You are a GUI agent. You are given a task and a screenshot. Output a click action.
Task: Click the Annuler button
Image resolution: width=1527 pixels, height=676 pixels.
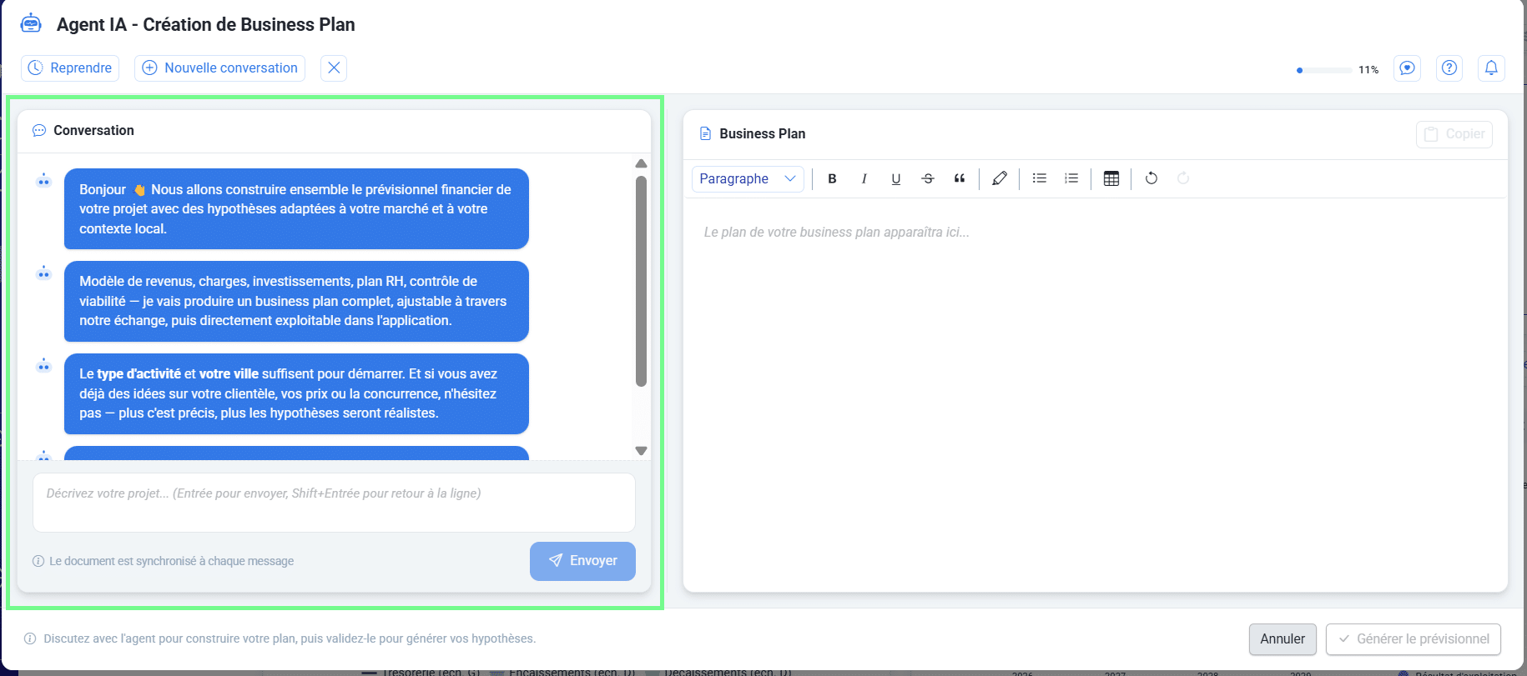[1282, 639]
